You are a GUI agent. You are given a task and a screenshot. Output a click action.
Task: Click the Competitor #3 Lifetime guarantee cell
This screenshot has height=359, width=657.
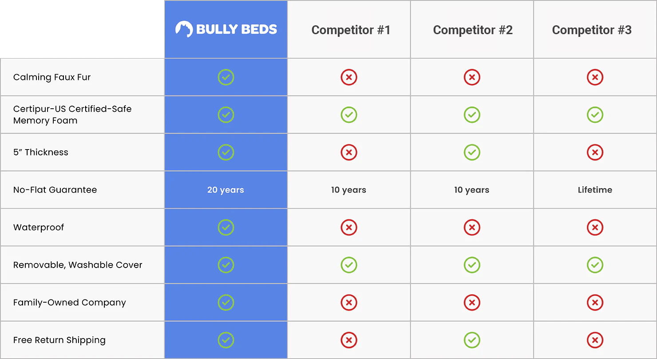pyautogui.click(x=595, y=190)
